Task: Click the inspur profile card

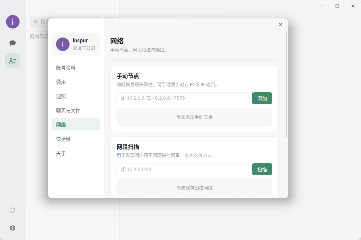Action: click(x=76, y=44)
